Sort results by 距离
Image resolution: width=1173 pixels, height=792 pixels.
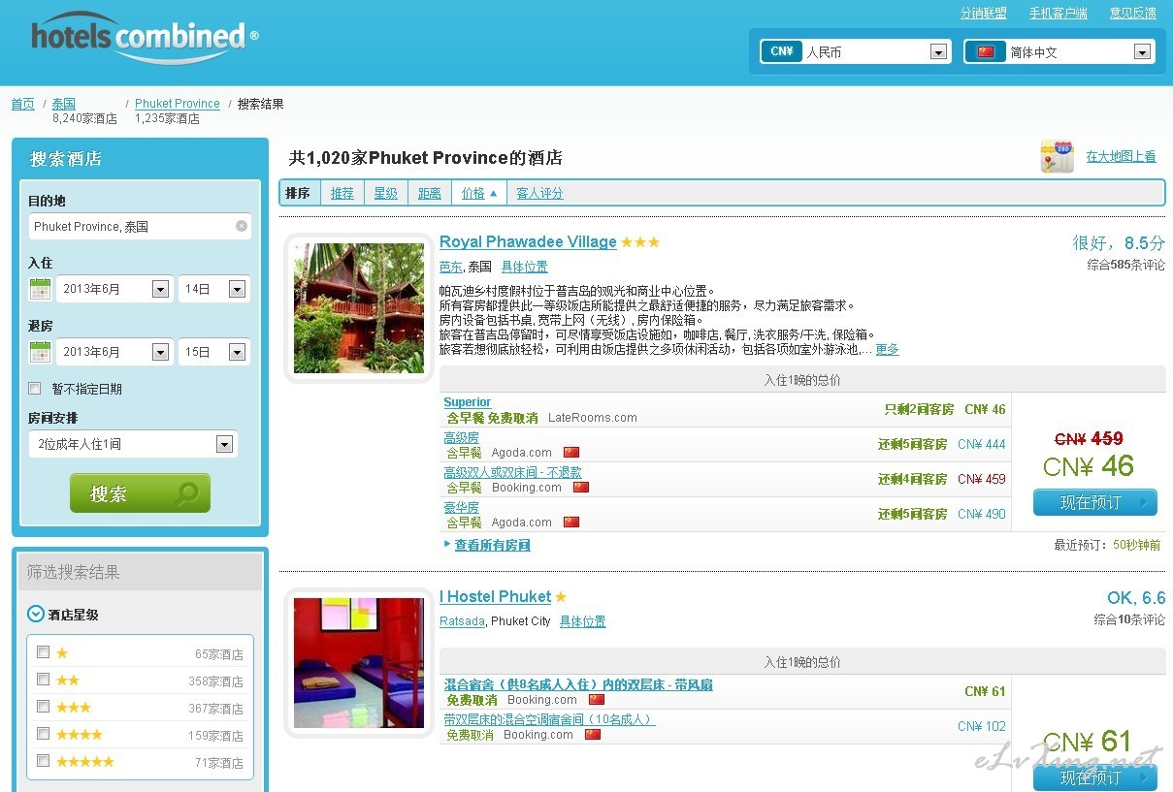[430, 193]
